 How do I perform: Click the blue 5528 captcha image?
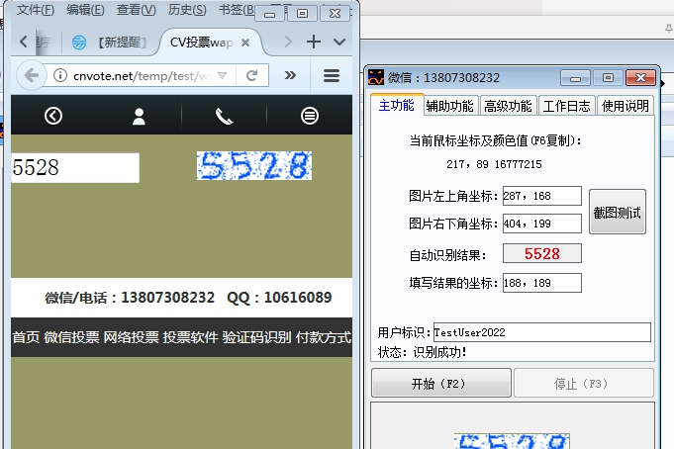pos(254,165)
